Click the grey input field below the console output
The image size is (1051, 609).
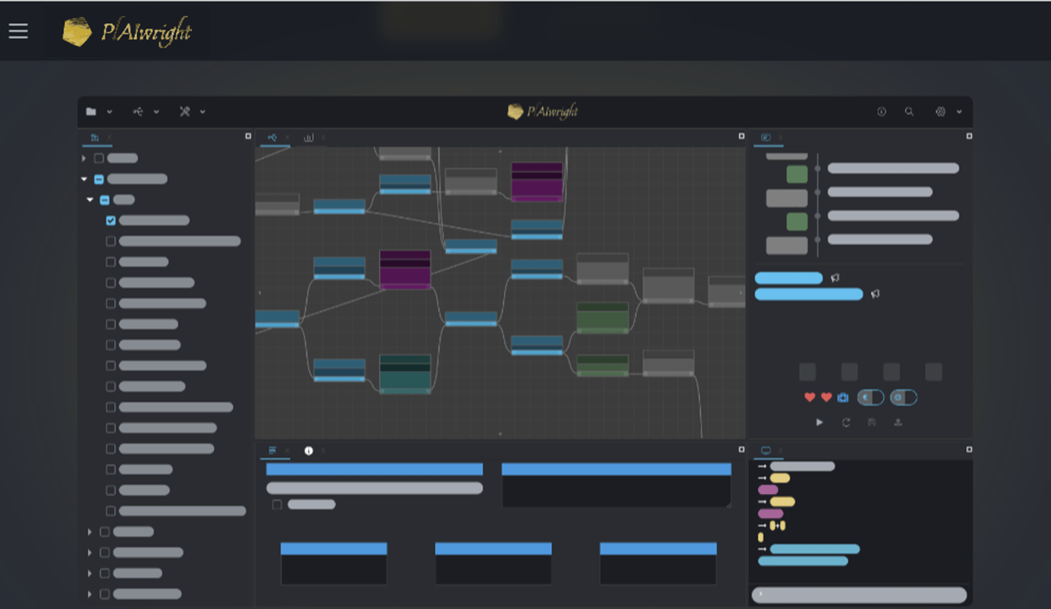click(x=859, y=595)
